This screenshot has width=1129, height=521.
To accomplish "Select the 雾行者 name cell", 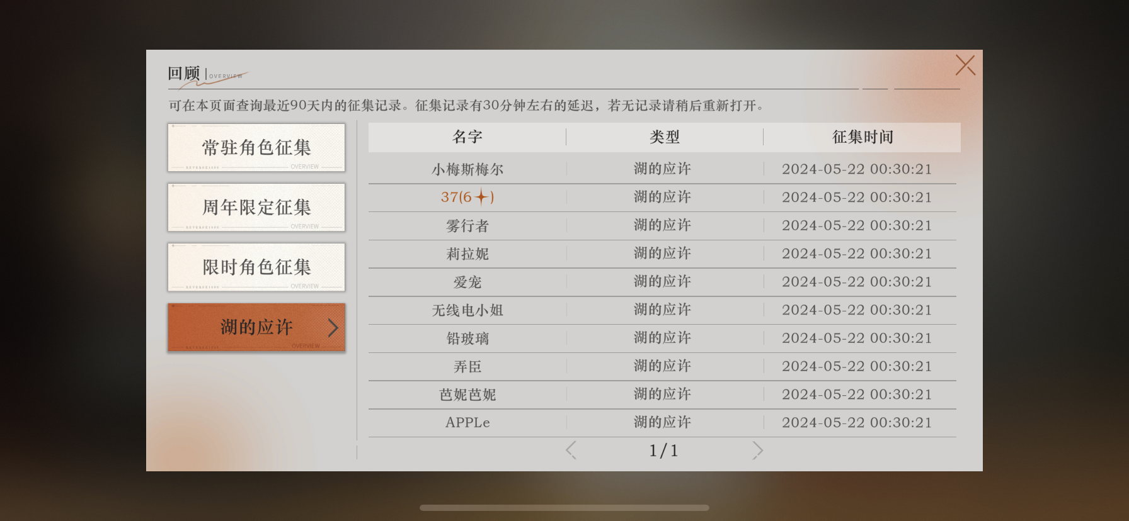I will pos(467,225).
